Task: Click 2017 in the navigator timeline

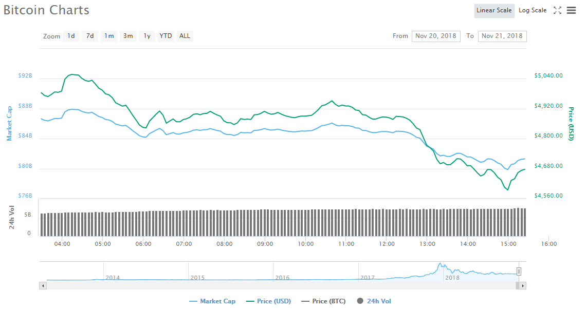Action: pos(368,278)
